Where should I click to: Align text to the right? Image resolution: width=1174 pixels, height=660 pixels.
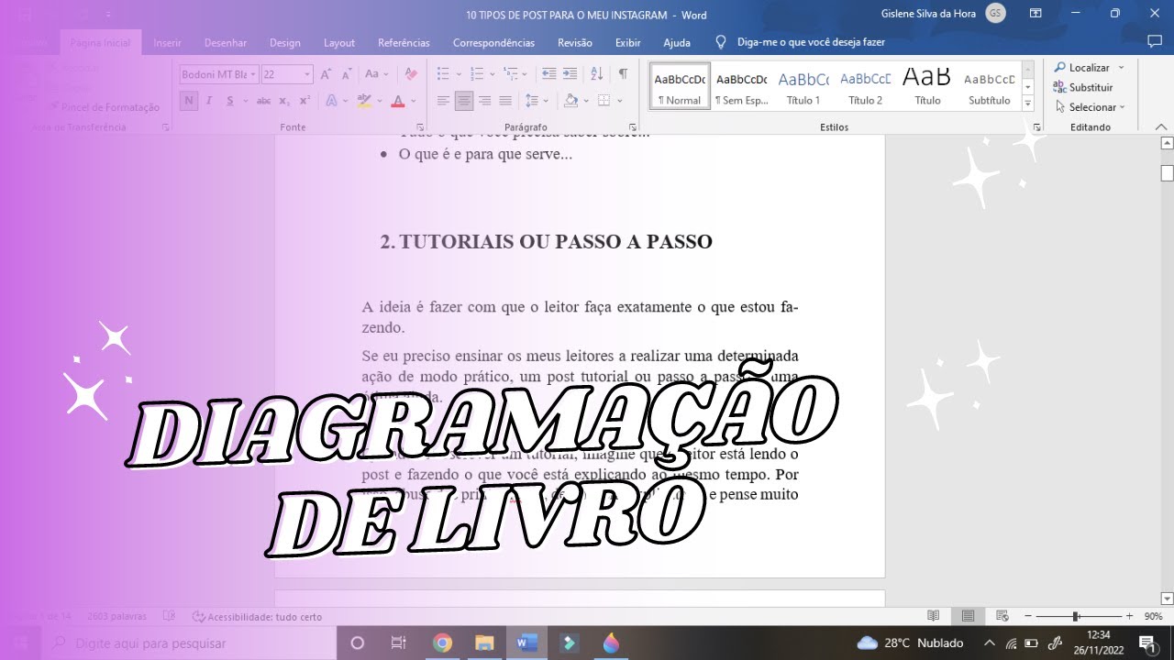[x=484, y=101]
